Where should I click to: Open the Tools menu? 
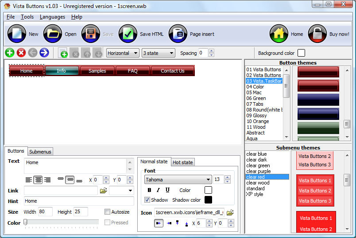click(27, 17)
